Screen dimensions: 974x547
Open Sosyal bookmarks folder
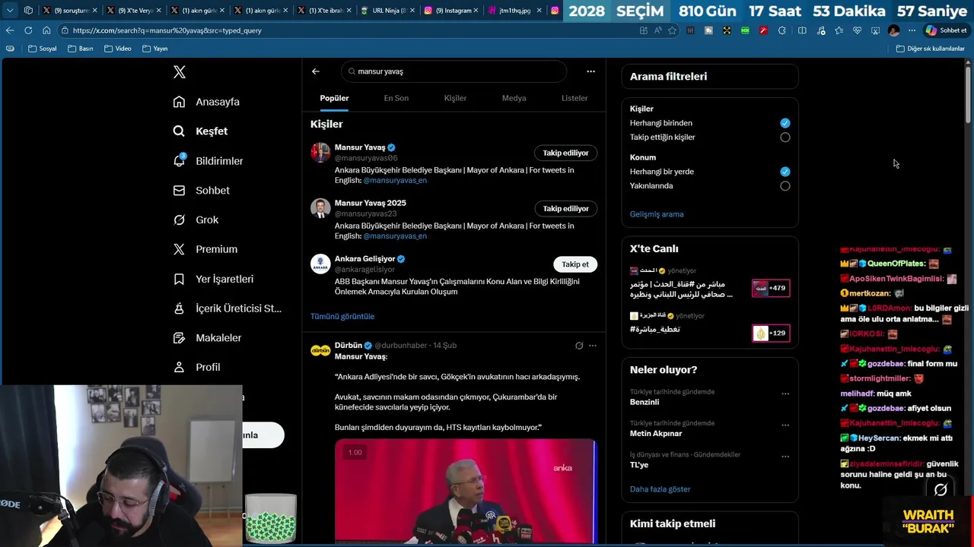(42, 49)
